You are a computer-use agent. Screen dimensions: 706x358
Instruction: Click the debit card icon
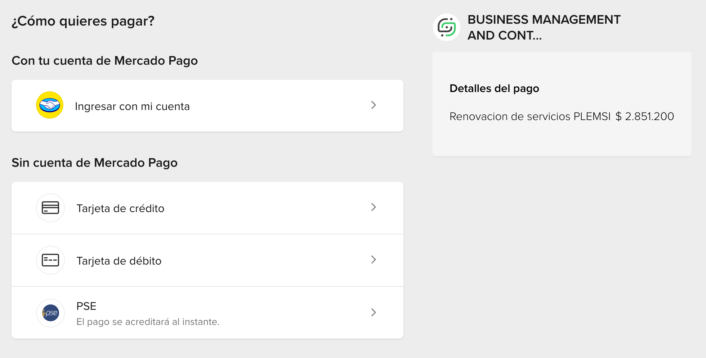tap(50, 260)
